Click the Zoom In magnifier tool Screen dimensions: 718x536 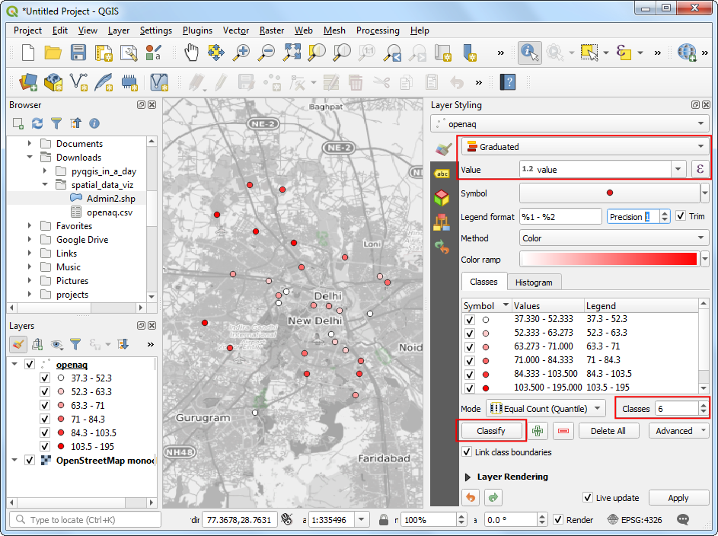(241, 53)
